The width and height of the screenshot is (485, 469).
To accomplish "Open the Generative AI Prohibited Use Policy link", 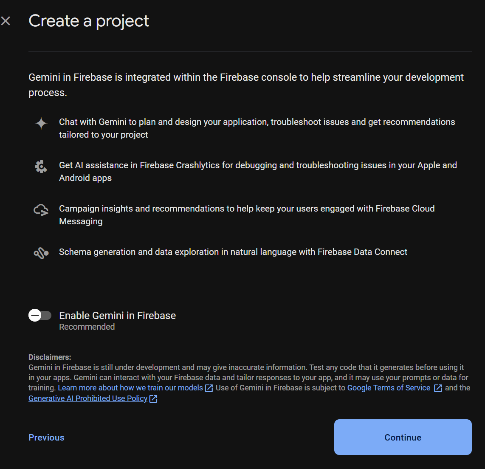I will [x=87, y=398].
